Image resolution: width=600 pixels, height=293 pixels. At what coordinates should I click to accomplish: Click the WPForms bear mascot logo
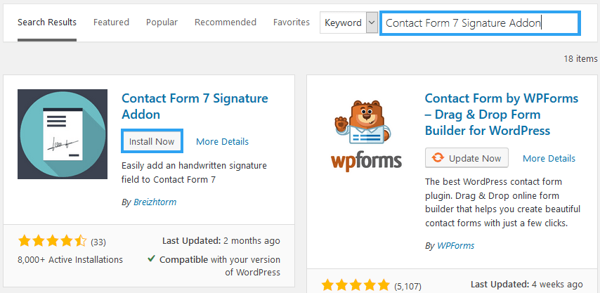pos(363,123)
